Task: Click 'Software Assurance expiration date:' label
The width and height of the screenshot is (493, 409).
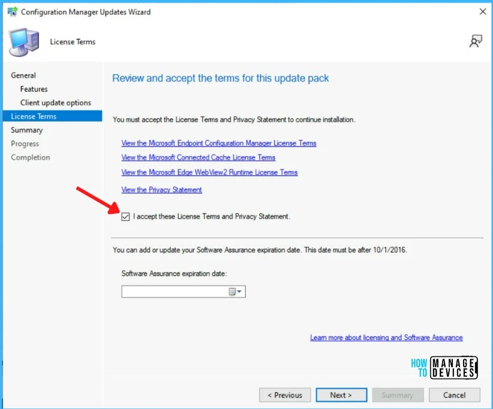Action: [174, 274]
